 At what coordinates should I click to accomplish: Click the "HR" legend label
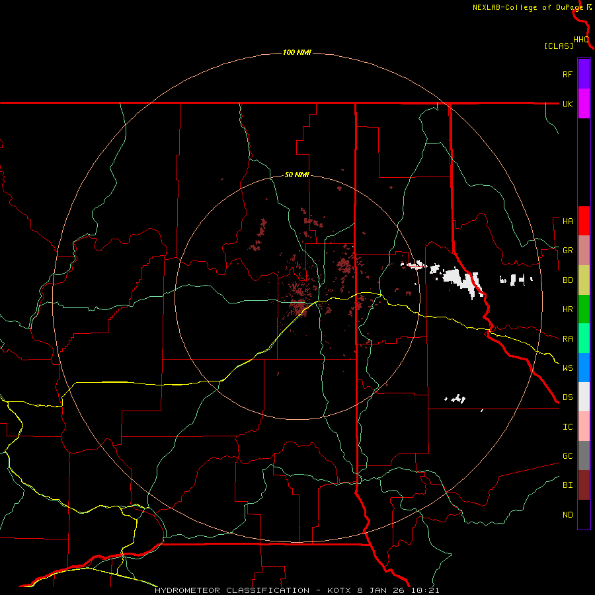tap(567, 309)
